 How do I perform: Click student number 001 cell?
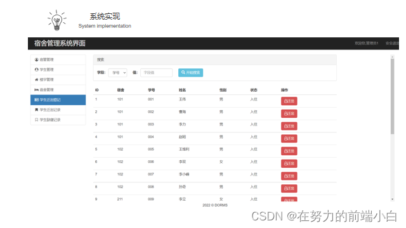click(x=151, y=99)
